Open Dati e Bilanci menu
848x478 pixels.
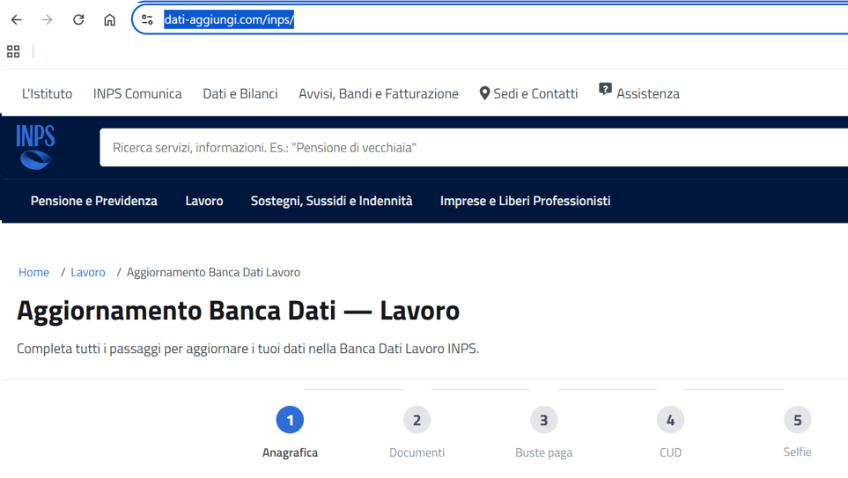240,93
